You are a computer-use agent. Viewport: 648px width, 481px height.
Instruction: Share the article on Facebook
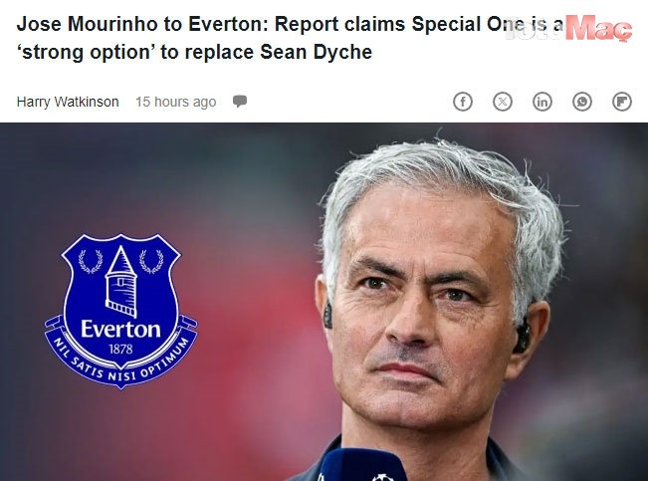click(x=463, y=102)
